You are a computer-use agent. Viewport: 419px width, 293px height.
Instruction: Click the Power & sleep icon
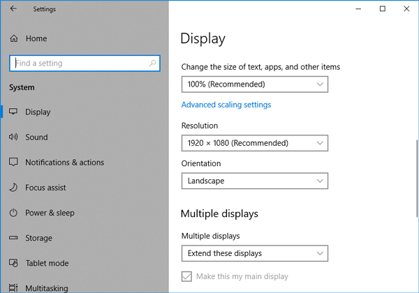coord(14,213)
